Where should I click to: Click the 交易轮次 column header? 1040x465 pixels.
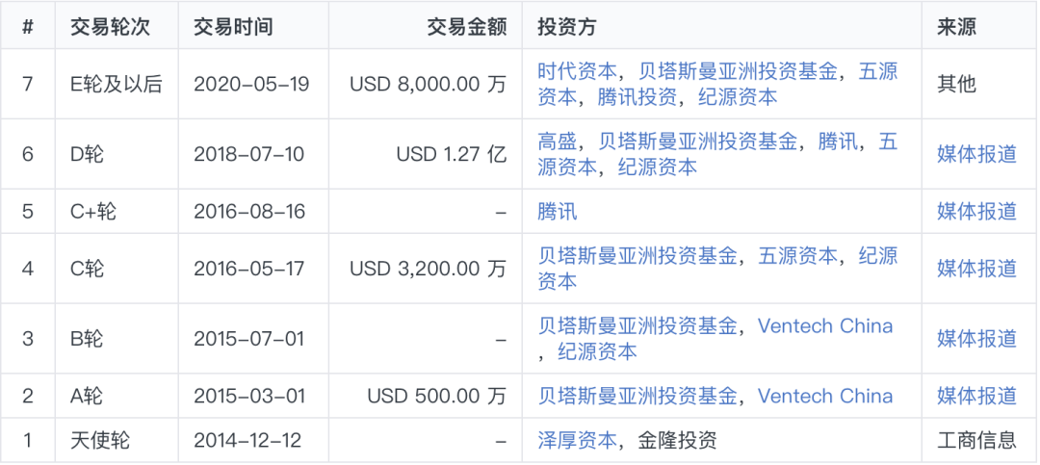click(x=110, y=27)
